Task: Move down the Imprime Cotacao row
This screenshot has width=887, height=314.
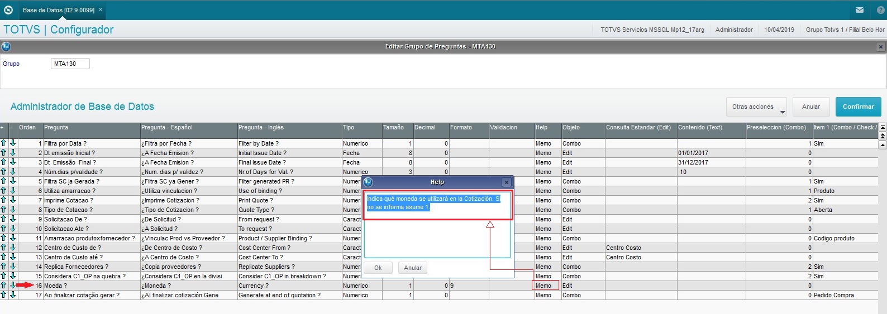Action: coord(13,200)
